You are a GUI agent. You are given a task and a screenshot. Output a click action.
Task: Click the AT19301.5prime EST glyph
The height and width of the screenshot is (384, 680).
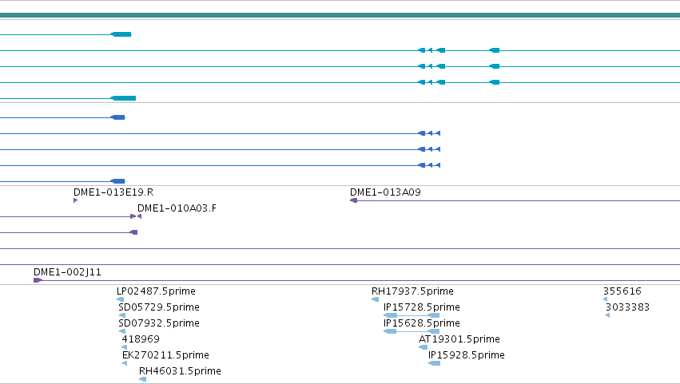tap(424, 347)
